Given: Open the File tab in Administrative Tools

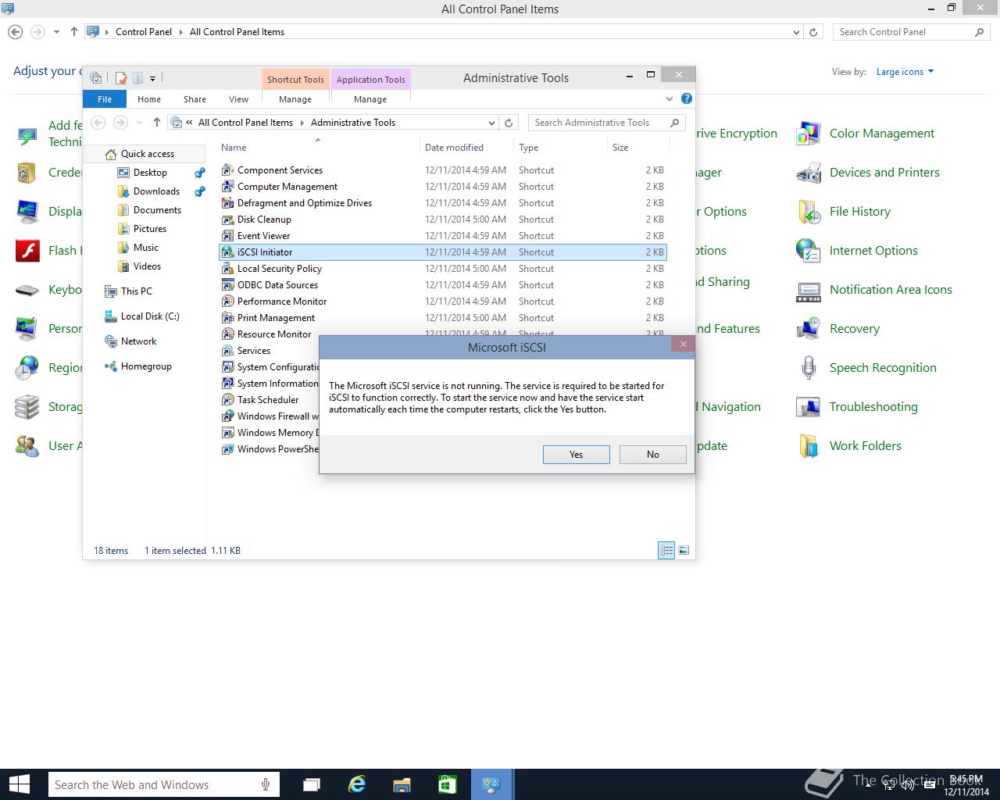Looking at the screenshot, I should [x=105, y=99].
